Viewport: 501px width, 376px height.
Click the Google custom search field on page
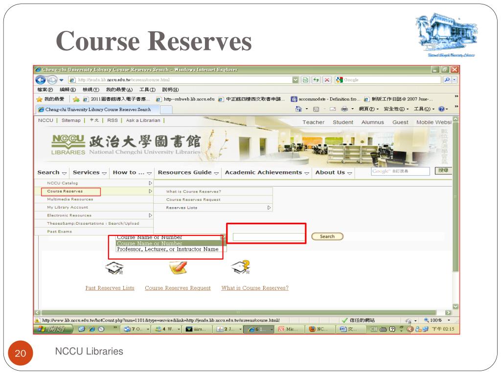click(400, 171)
